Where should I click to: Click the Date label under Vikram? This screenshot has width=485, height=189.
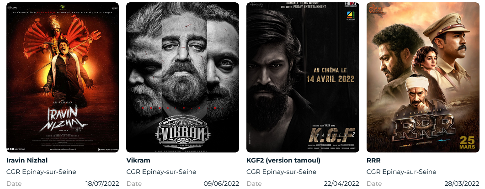134,184
